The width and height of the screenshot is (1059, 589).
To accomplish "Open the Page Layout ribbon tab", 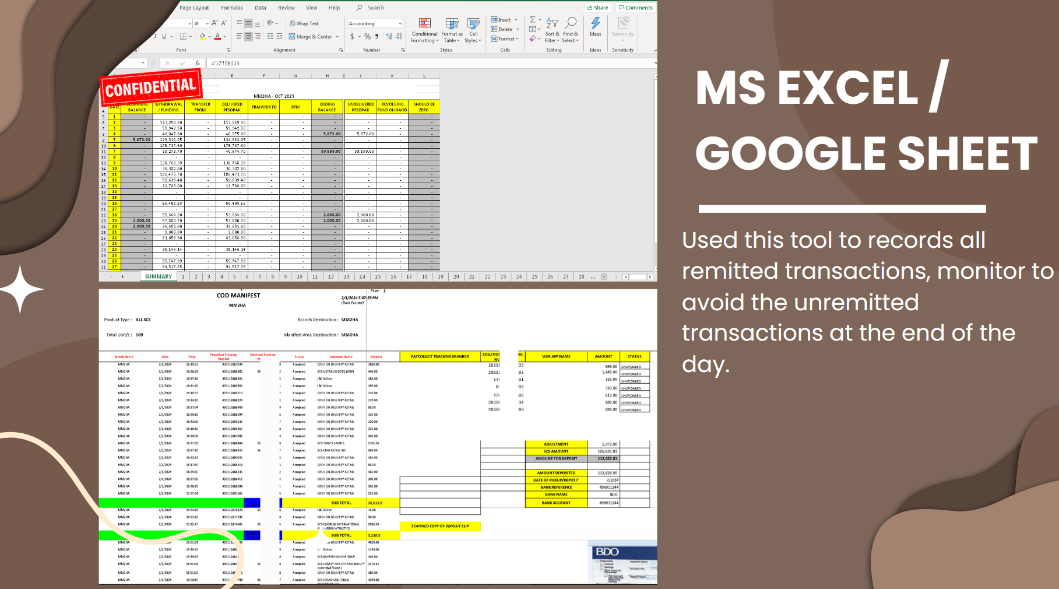I will pos(194,8).
